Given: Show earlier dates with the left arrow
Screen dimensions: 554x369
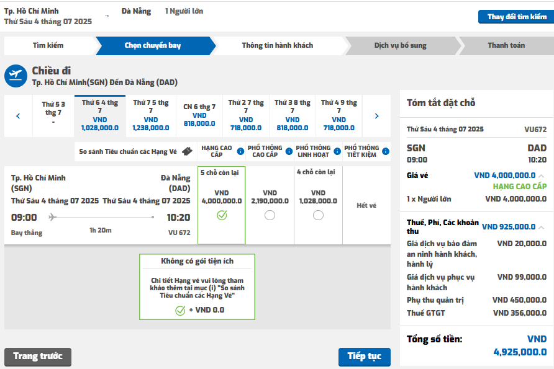Looking at the screenshot, I should click(18, 116).
